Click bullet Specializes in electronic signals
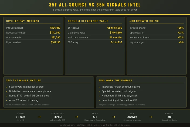Image resolution: width=190 pixels, height=127 pixels. point(119,91)
